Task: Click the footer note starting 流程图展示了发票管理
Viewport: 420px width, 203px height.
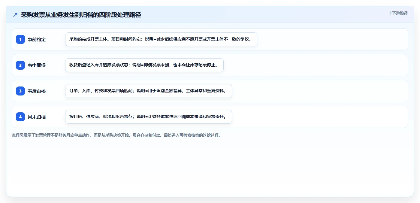Action: pyautogui.click(x=116, y=135)
